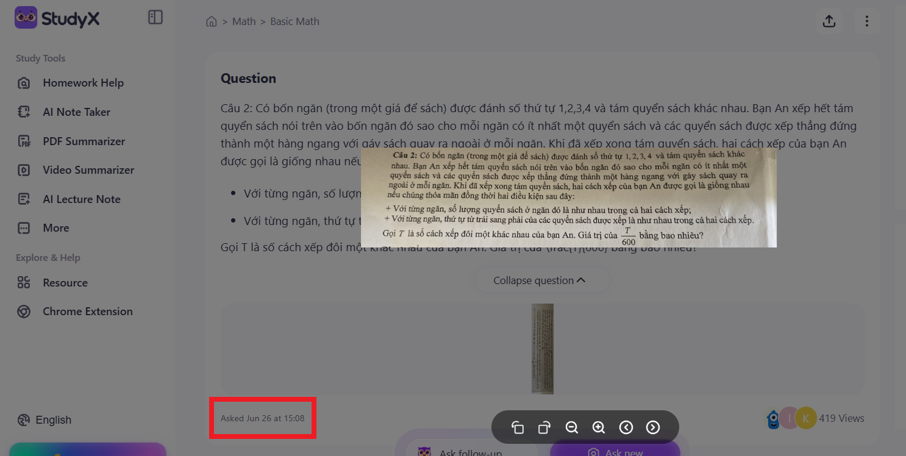906x456 pixels.
Task: Zoom in on the image preview
Action: (x=599, y=427)
